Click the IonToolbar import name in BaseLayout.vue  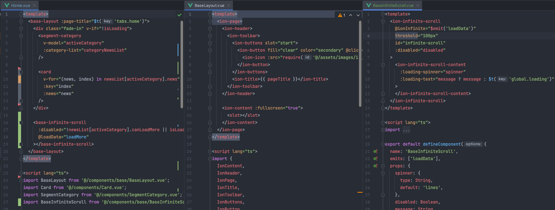pos(230,195)
